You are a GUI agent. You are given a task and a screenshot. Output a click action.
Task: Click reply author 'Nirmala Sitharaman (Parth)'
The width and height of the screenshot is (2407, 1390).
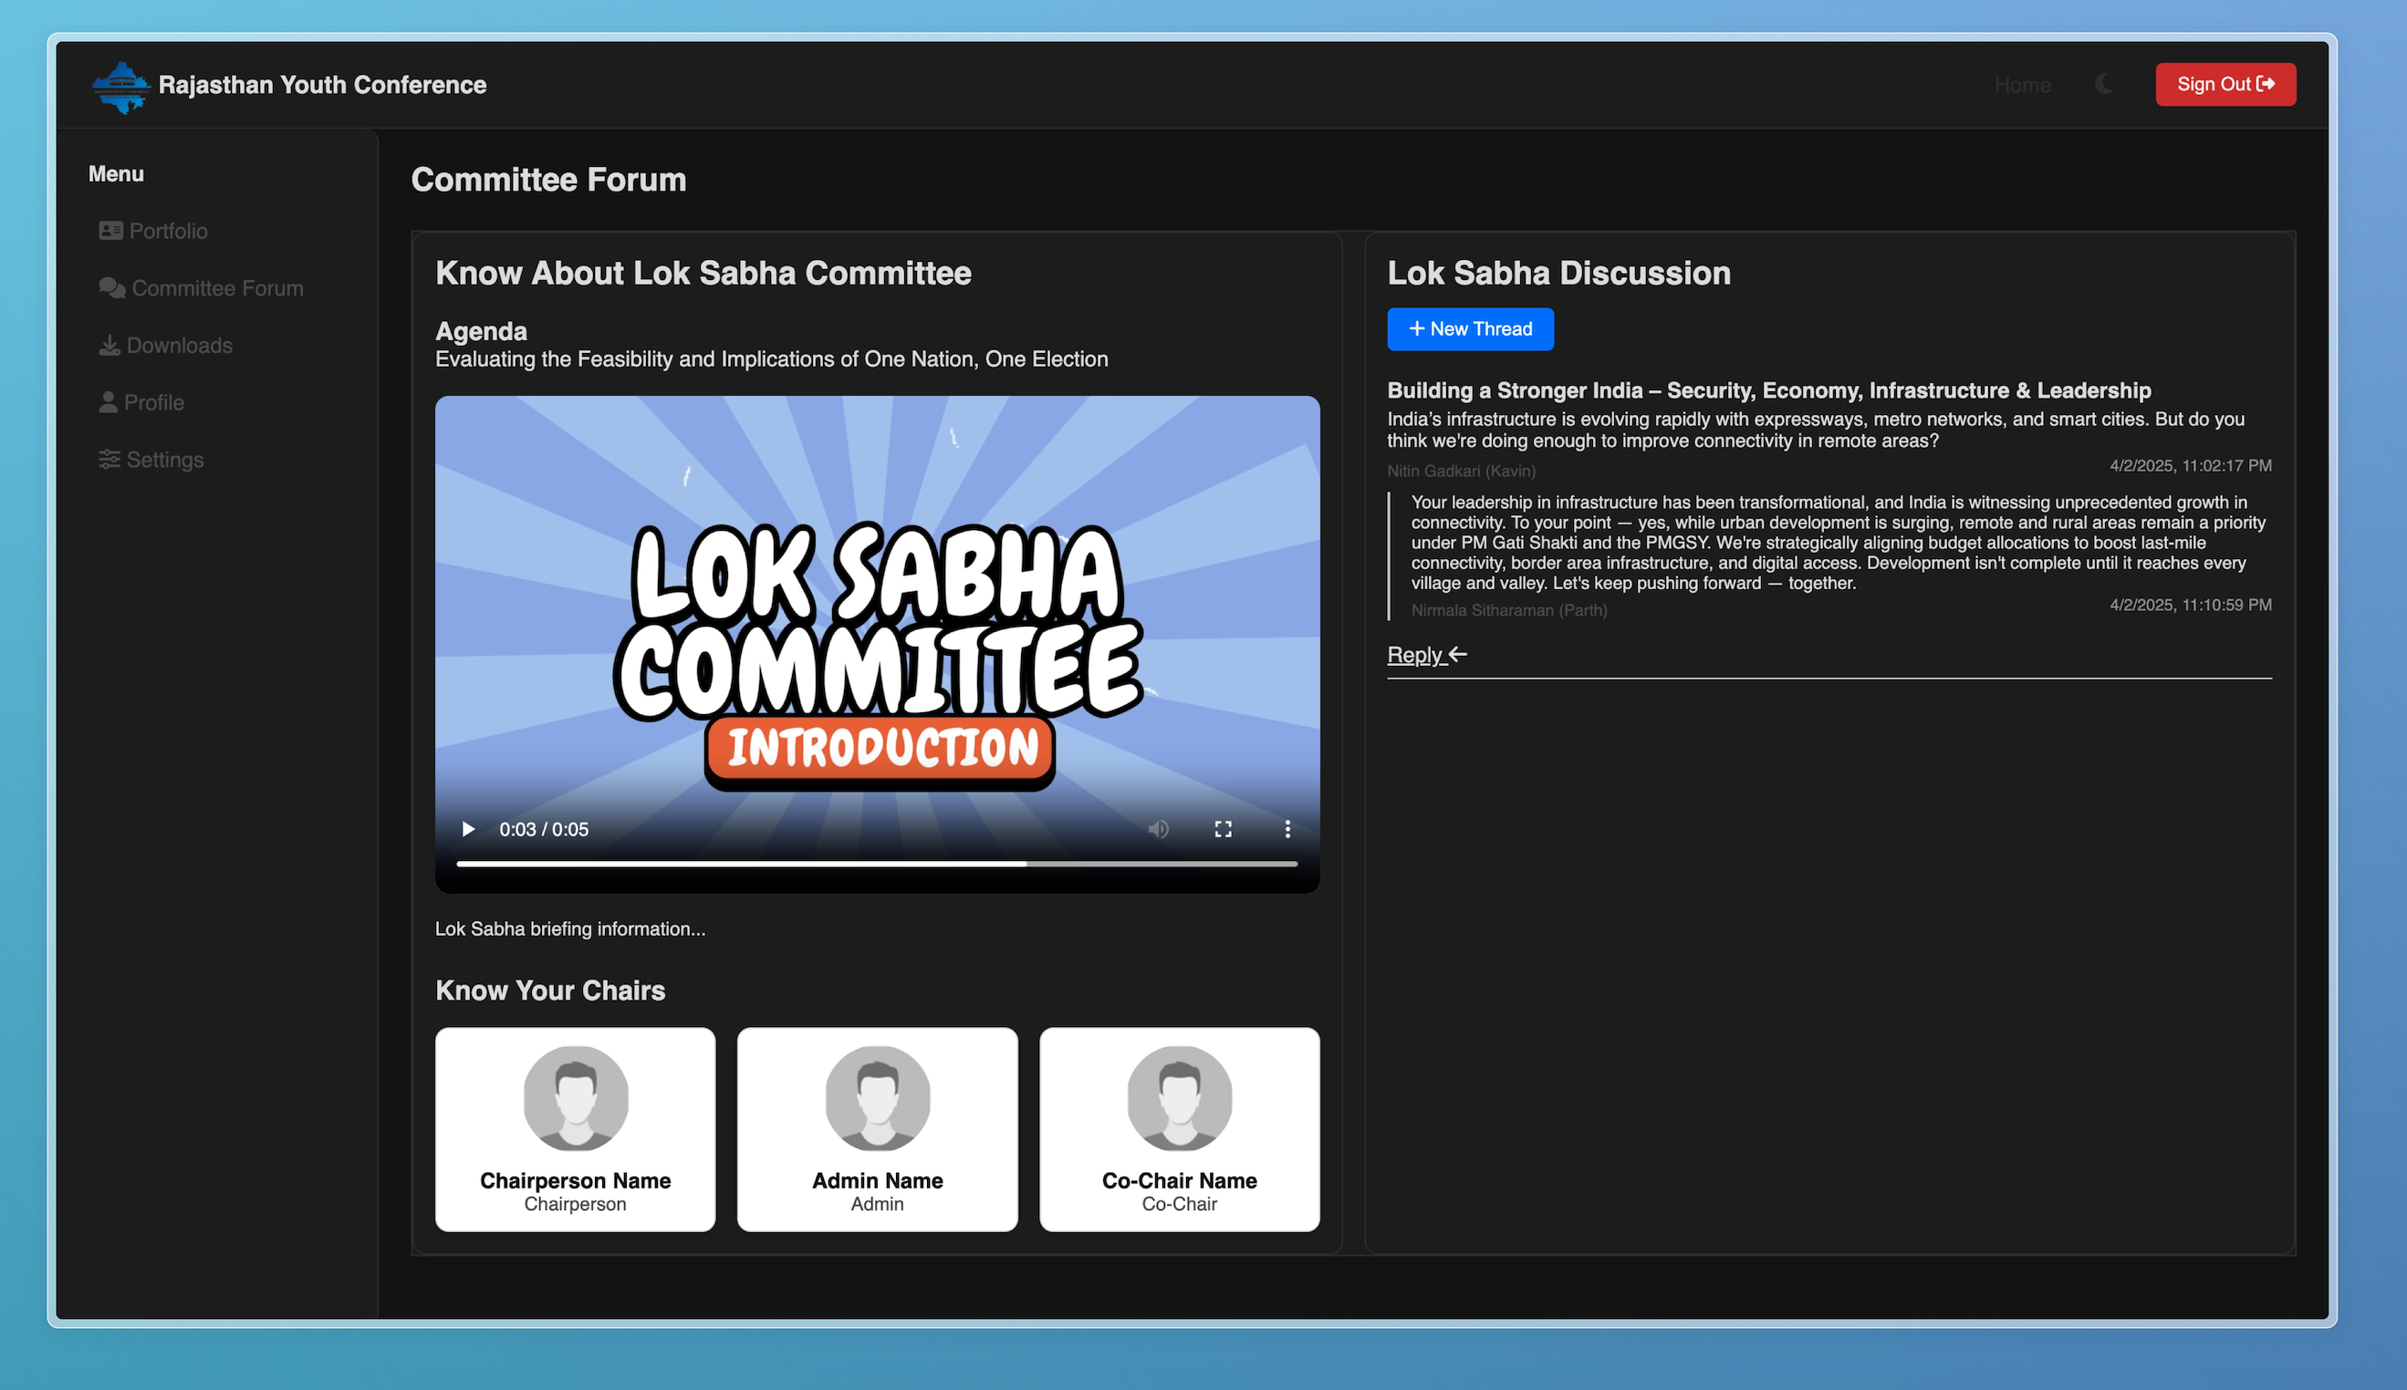[1508, 611]
